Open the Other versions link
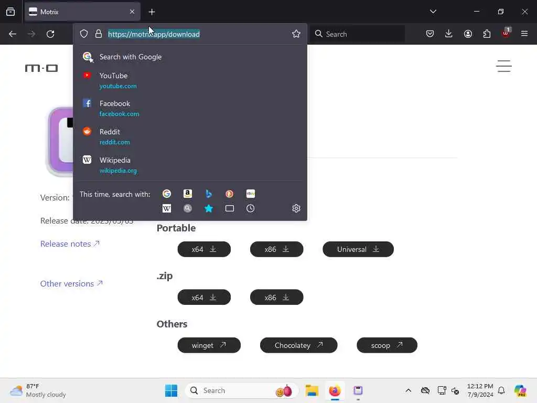 tap(71, 283)
